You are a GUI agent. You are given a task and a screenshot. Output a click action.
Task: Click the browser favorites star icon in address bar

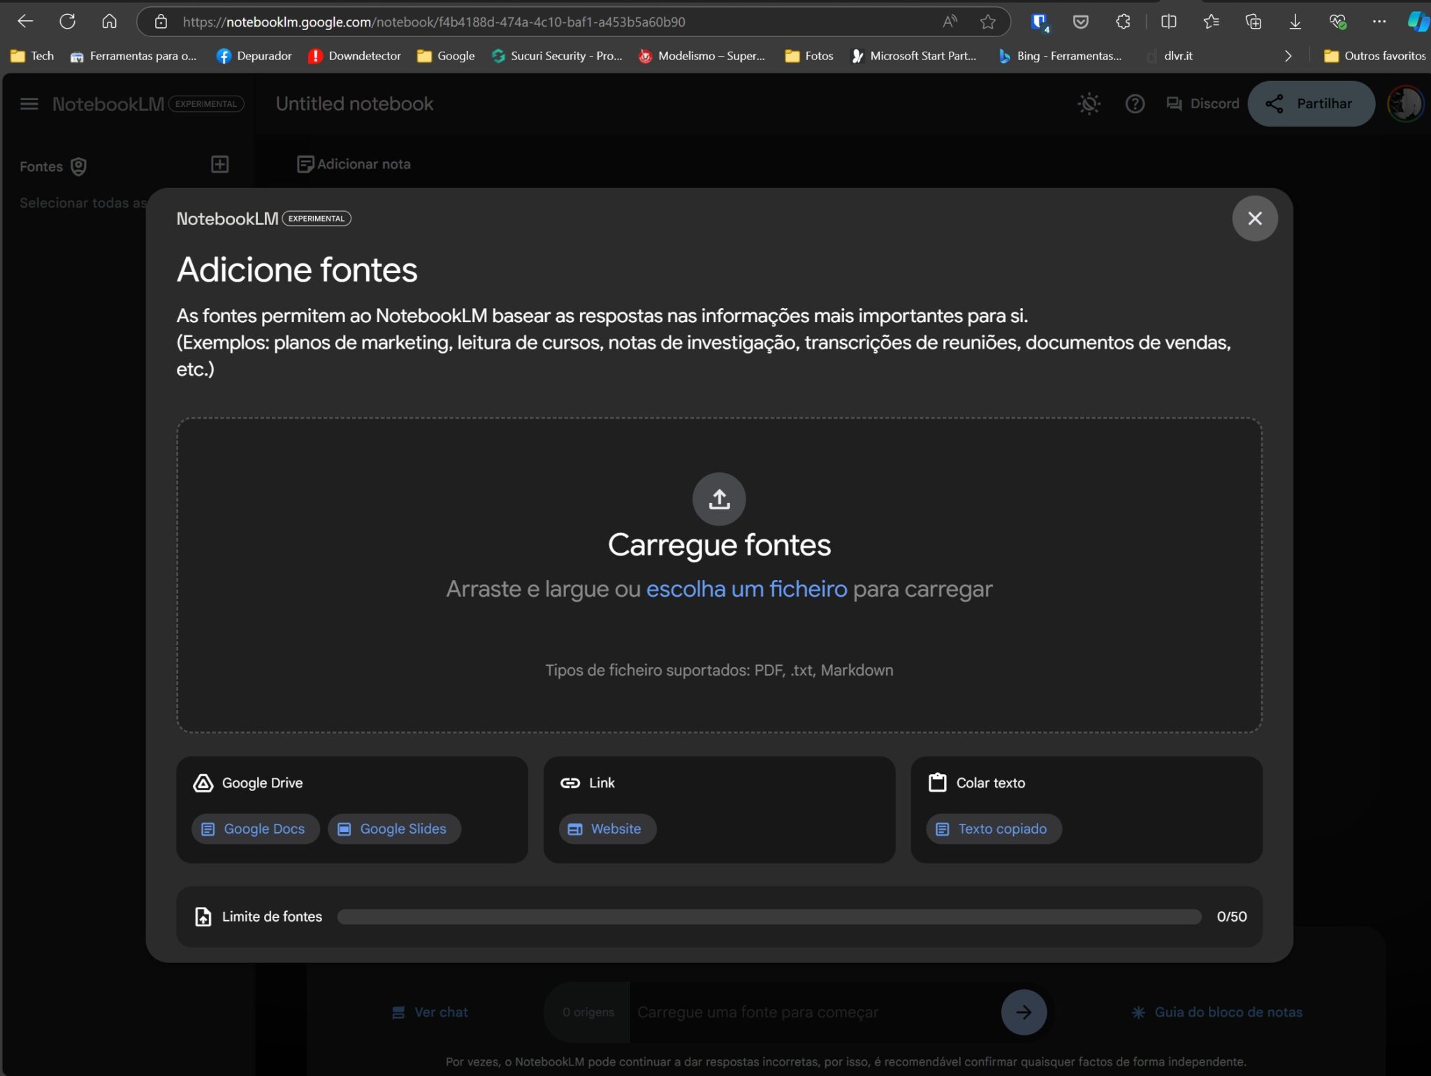tap(987, 22)
